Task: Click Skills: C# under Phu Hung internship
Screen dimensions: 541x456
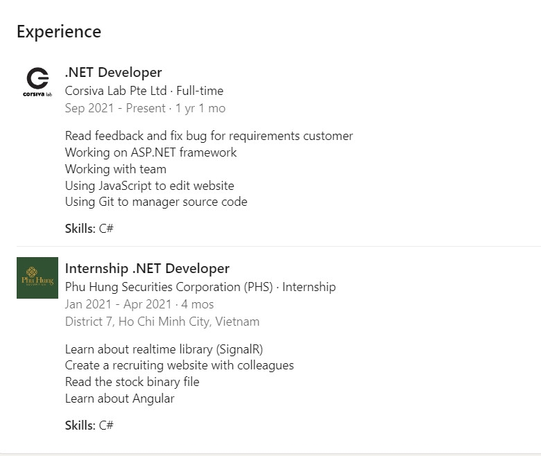Action: 89,426
